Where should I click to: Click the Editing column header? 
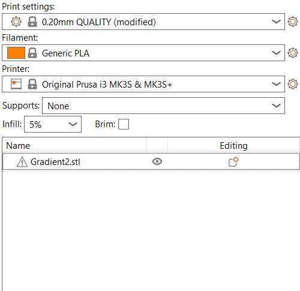(x=233, y=145)
